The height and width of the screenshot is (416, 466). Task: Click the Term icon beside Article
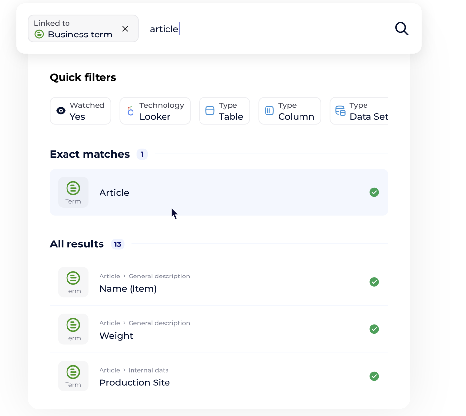coord(73,192)
